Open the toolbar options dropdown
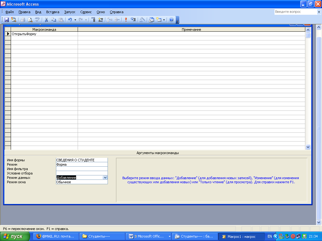322x241 pixels. [178, 20]
